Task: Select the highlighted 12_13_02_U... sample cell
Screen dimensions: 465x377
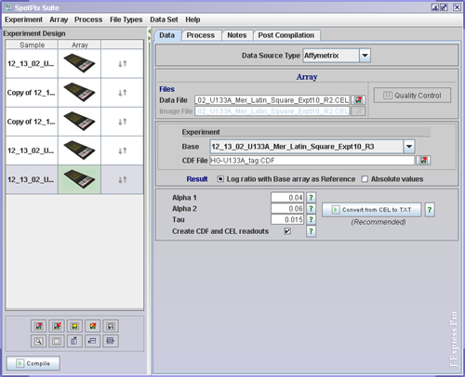Action: pos(32,179)
